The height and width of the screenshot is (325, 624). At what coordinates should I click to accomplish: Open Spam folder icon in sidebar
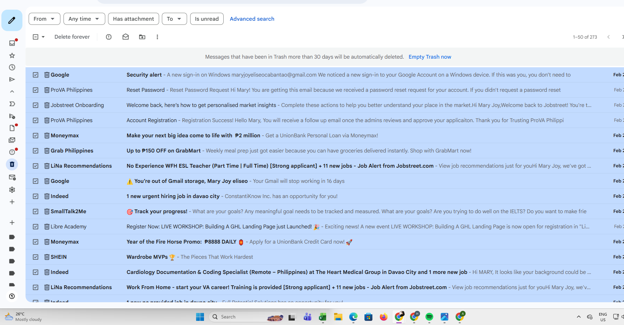(x=12, y=152)
